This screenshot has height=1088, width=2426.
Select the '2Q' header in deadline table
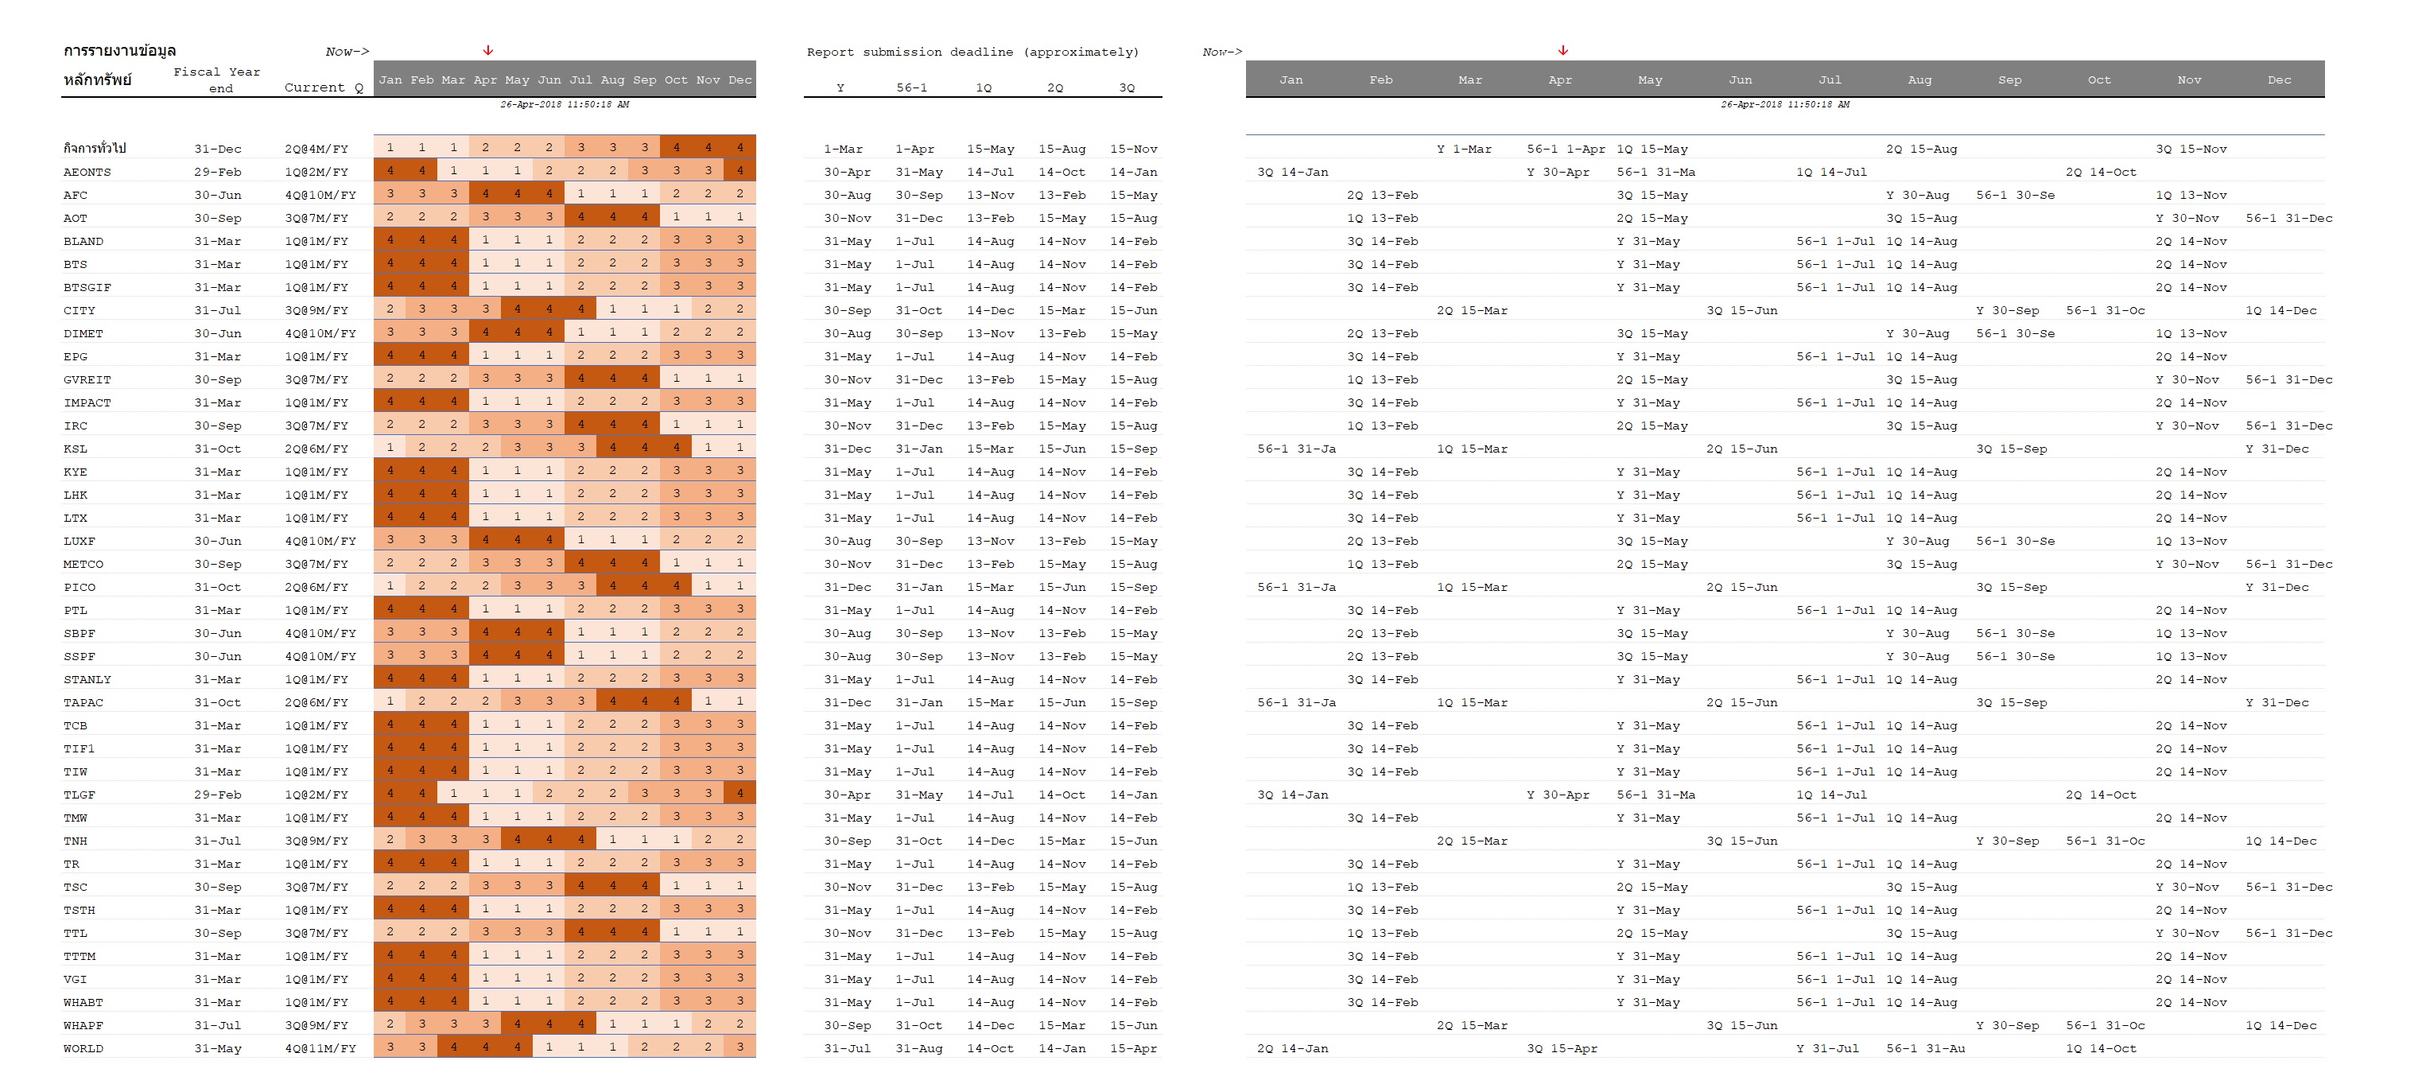1055,87
